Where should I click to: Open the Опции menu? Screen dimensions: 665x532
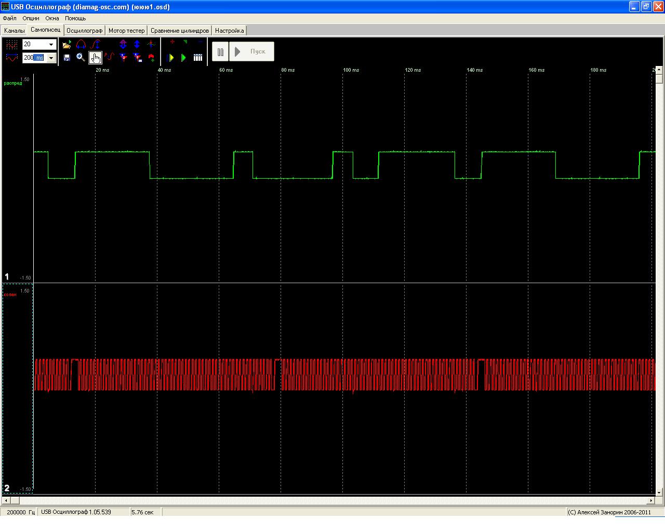[x=31, y=18]
